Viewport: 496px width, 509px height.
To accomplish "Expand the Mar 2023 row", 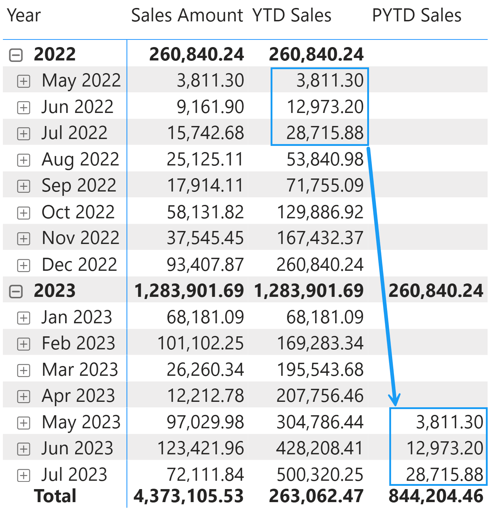I will point(24,370).
